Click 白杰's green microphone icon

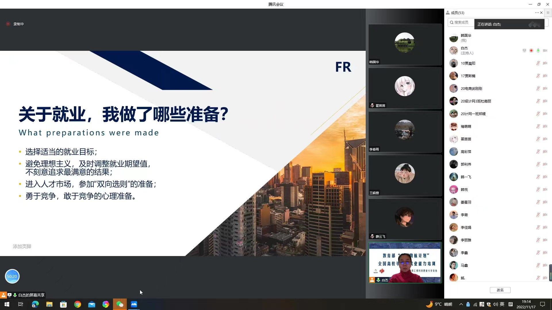point(538,51)
